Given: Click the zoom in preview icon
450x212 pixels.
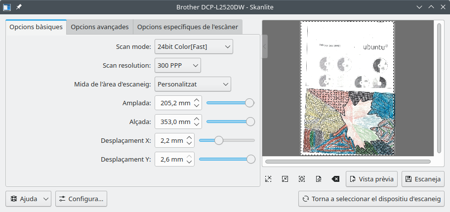Looking at the screenshot, I should point(268,179).
